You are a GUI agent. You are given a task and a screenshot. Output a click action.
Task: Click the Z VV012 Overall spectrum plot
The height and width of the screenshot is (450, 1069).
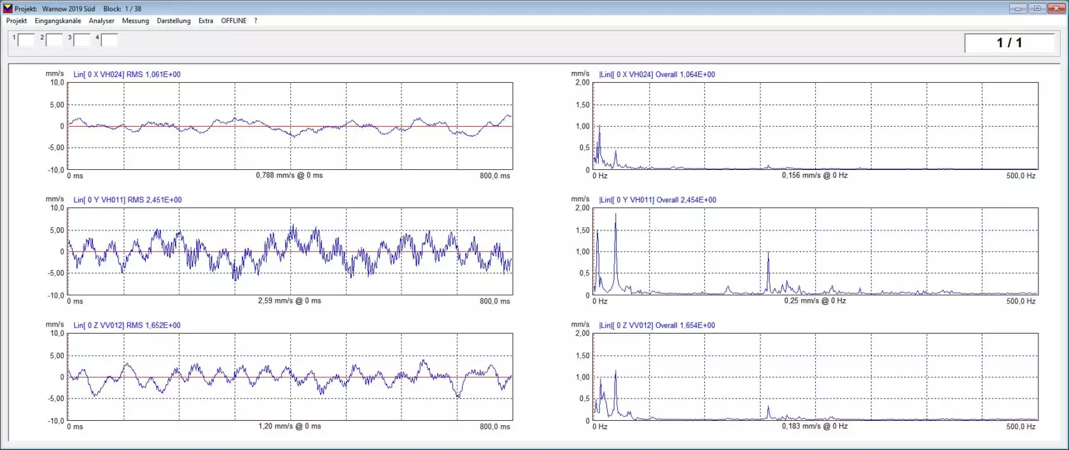coord(816,377)
